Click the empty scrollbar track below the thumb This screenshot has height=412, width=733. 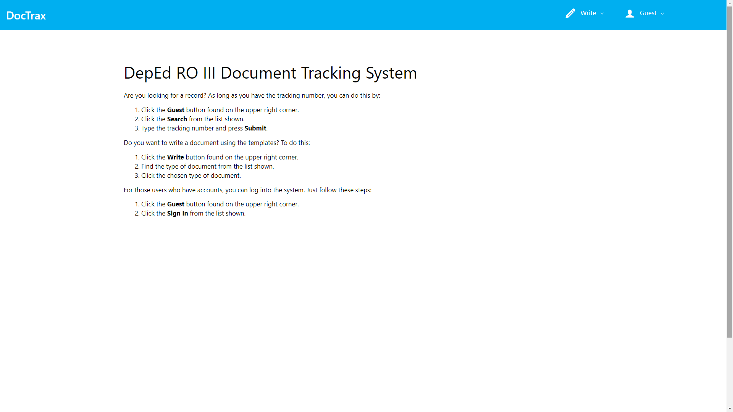pyautogui.click(x=730, y=372)
